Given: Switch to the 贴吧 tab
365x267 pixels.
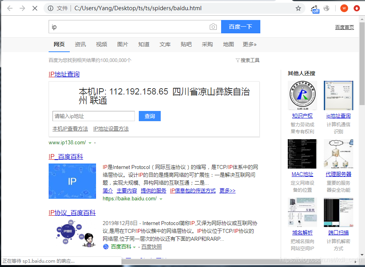Looking at the screenshot, I should (186, 44).
